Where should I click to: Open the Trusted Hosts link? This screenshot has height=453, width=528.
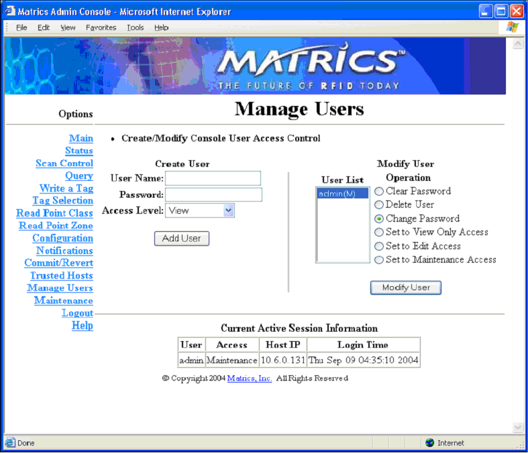[62, 275]
